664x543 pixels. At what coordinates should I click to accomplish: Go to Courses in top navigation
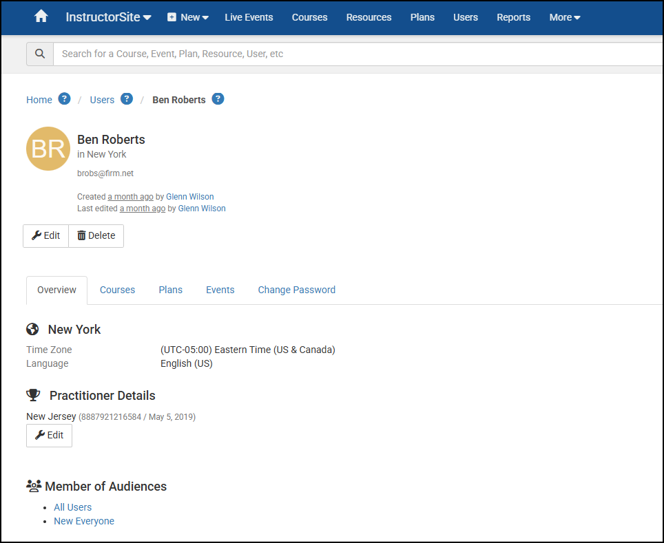click(309, 17)
